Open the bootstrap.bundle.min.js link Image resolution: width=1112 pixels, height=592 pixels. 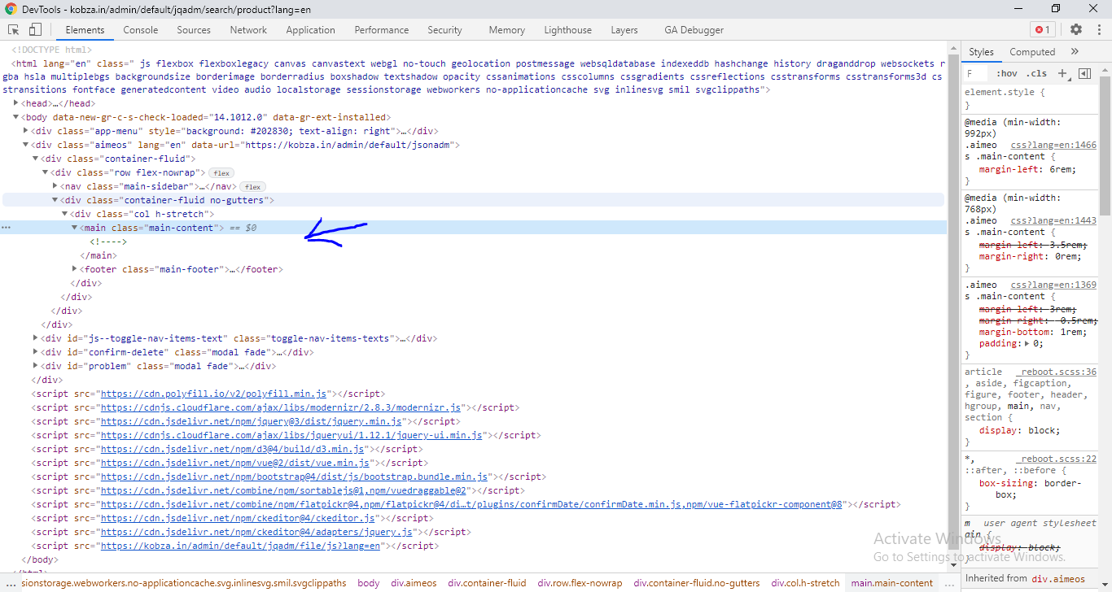(294, 477)
